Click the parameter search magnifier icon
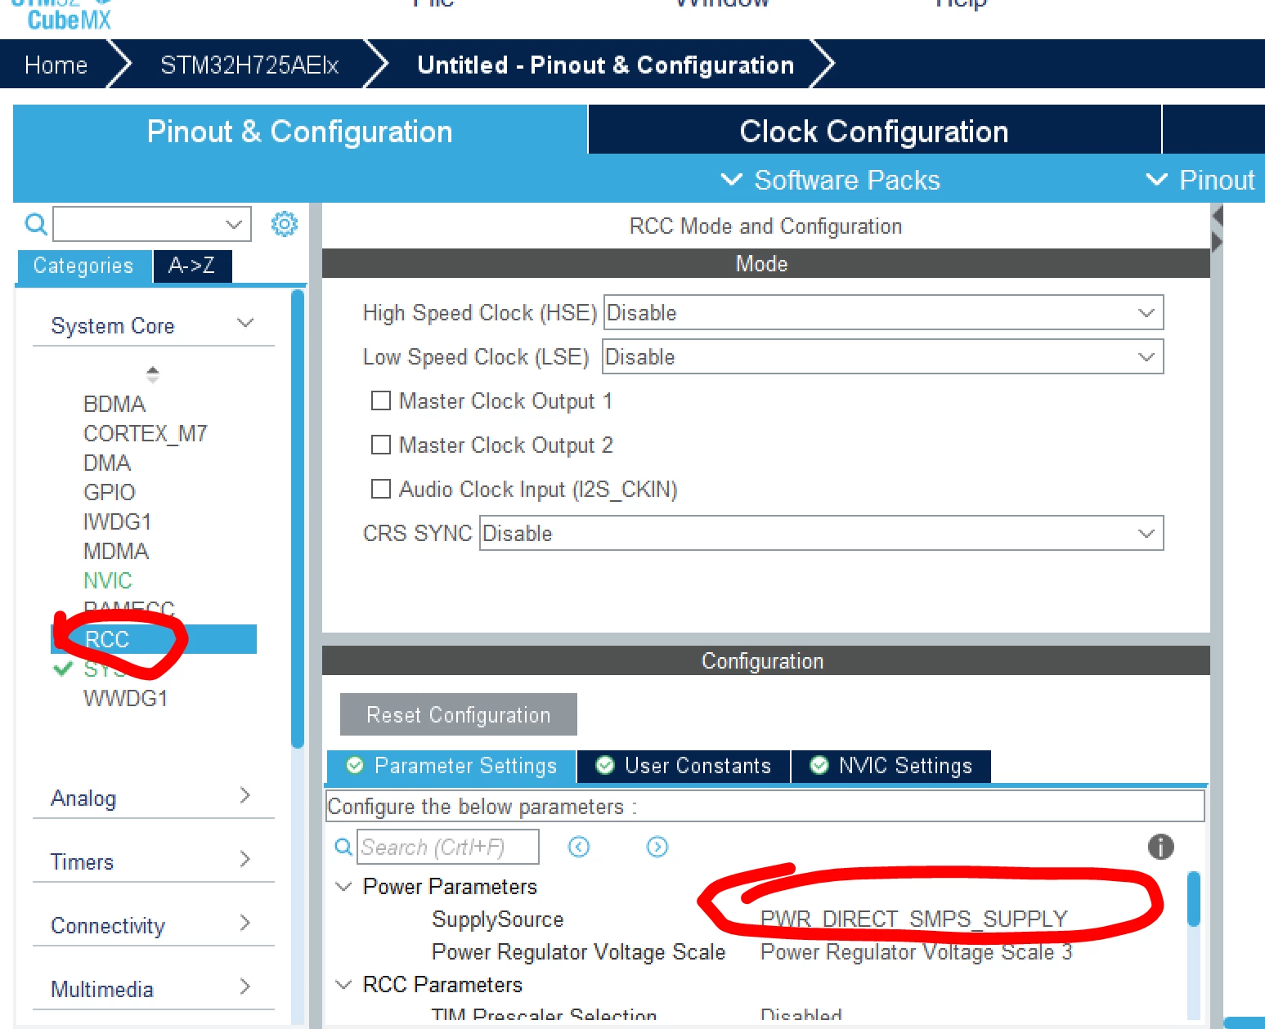This screenshot has width=1265, height=1029. (344, 847)
